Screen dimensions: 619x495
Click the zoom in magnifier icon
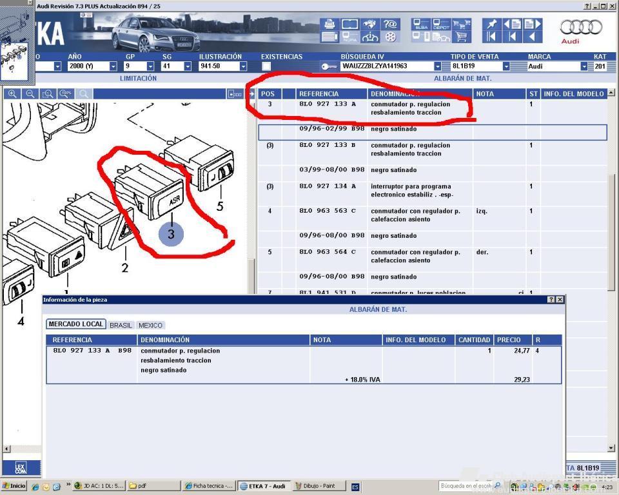click(x=12, y=94)
